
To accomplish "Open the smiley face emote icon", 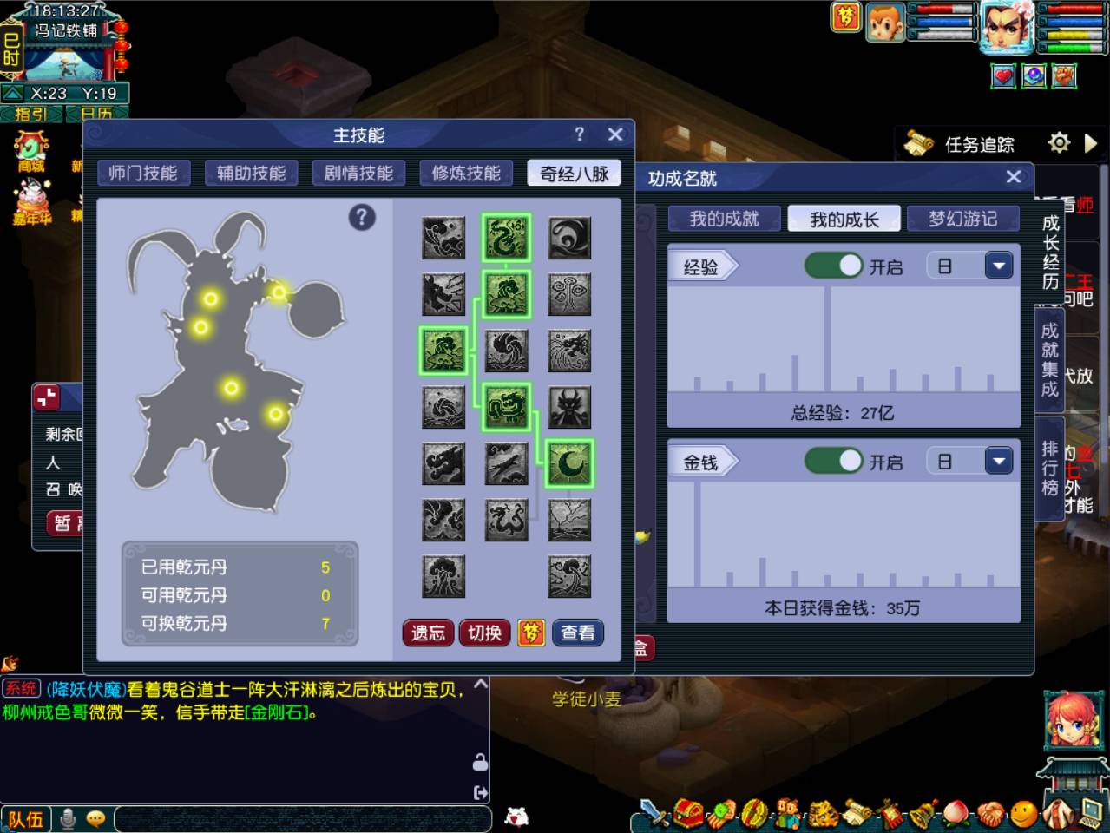I will point(1024,813).
